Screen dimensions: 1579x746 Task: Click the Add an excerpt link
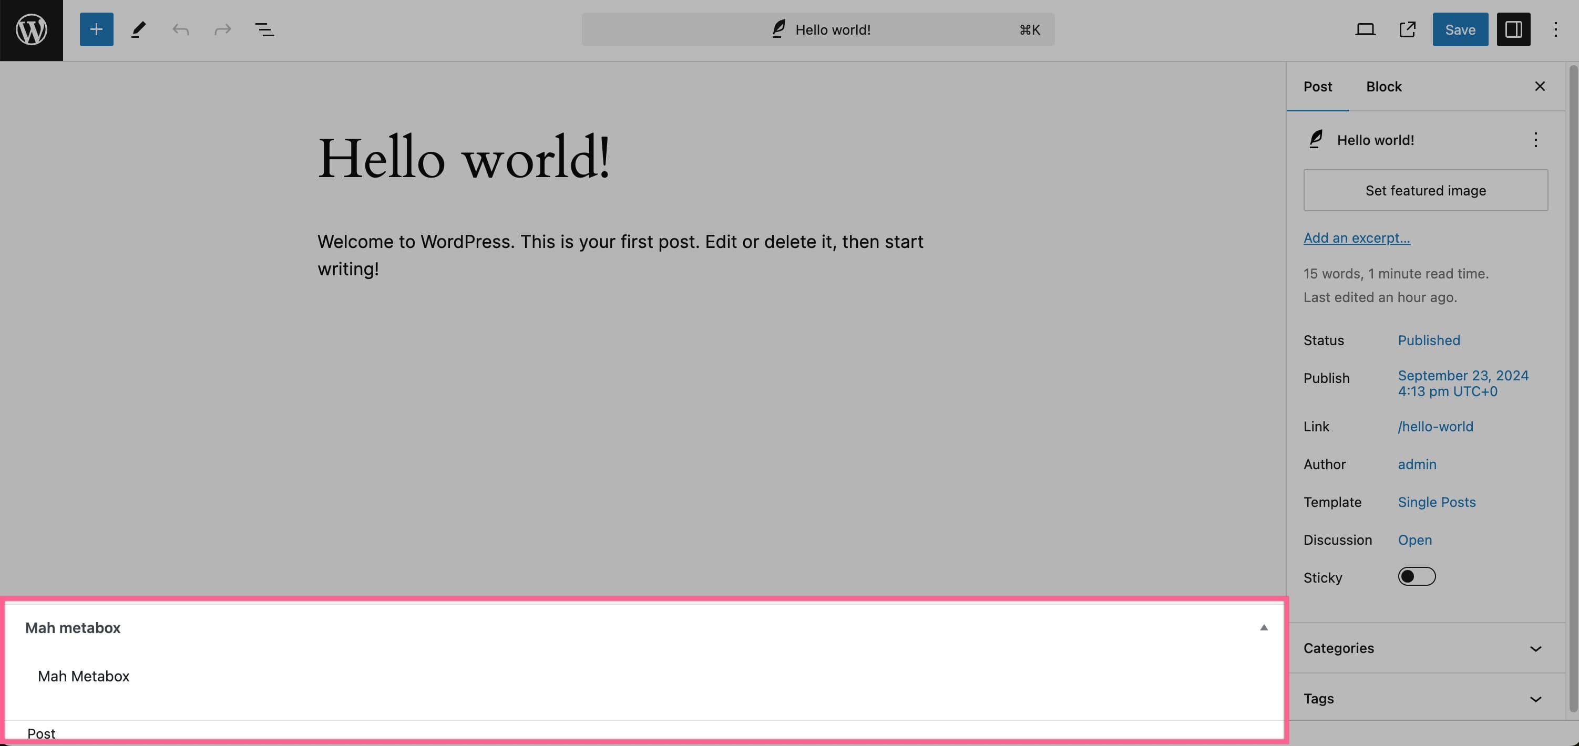[x=1356, y=237]
